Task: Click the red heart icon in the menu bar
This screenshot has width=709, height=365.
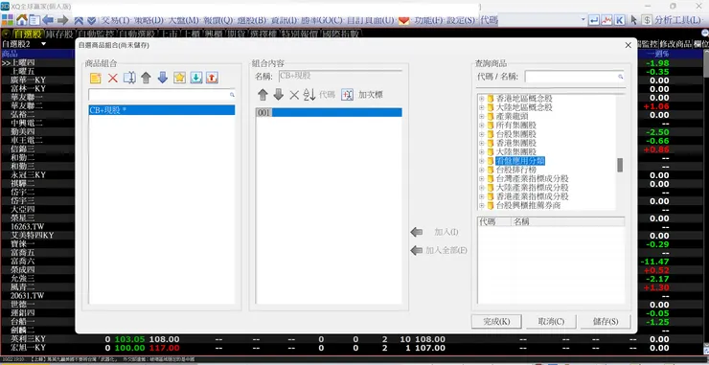Action: pyautogui.click(x=404, y=20)
